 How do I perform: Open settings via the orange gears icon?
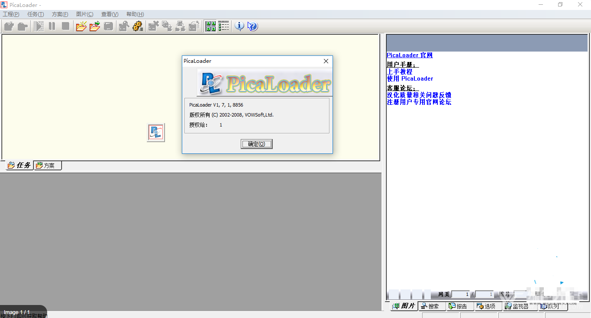pyautogui.click(x=138, y=26)
